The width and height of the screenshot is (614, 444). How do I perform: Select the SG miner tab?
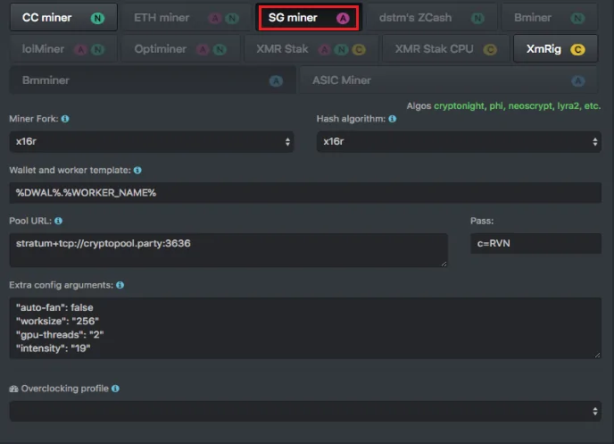pyautogui.click(x=309, y=18)
